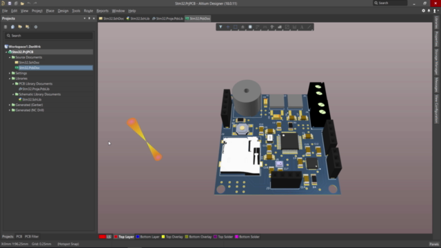Collapse the Stm32.PrjPCB project node
Viewport: 441px width, 248px height.
tap(6, 52)
